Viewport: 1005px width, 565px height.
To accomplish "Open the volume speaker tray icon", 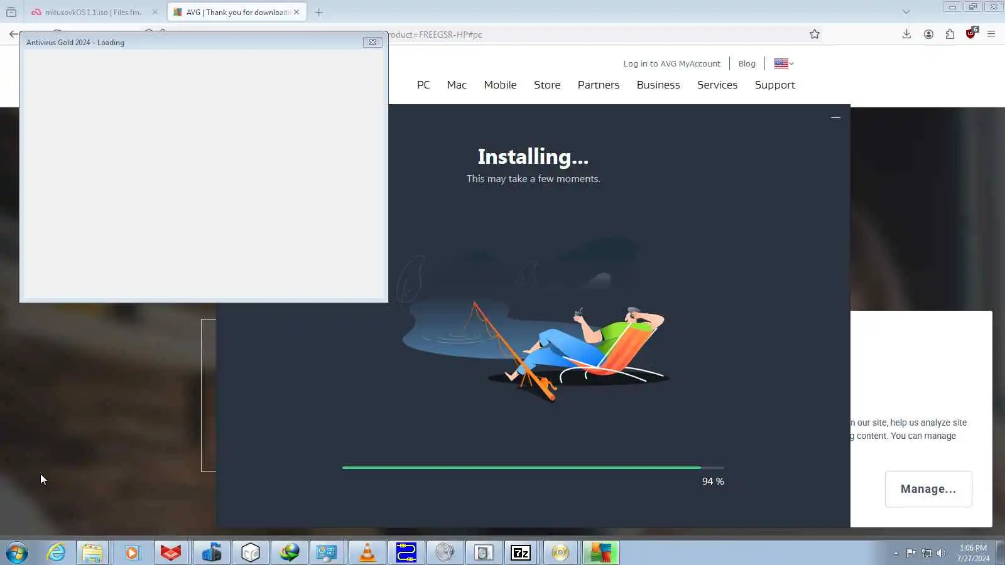I will tap(941, 553).
